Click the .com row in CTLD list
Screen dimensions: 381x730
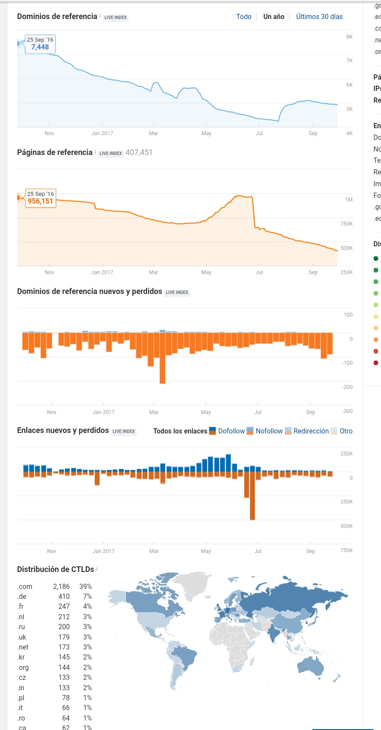click(x=54, y=586)
